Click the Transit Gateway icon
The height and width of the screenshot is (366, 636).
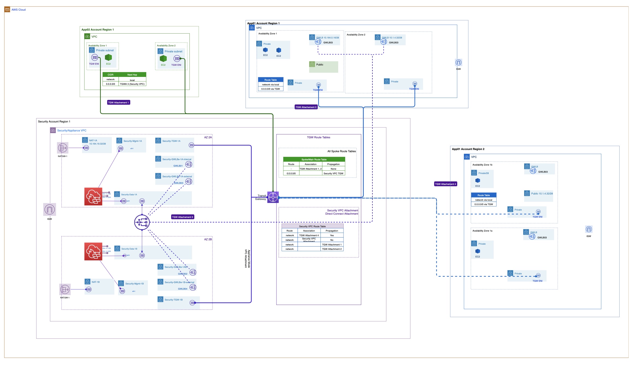(273, 197)
